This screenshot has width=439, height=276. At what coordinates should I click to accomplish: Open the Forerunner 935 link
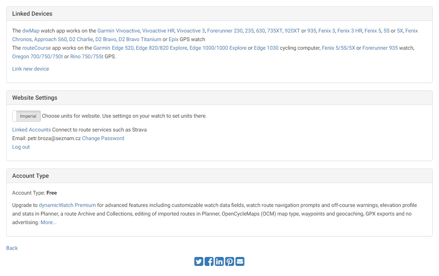tap(380, 48)
